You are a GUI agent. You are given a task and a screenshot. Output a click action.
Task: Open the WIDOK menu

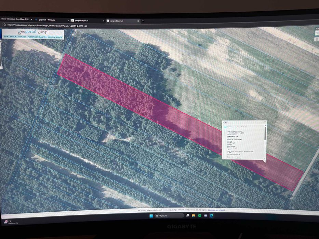click(x=13, y=37)
